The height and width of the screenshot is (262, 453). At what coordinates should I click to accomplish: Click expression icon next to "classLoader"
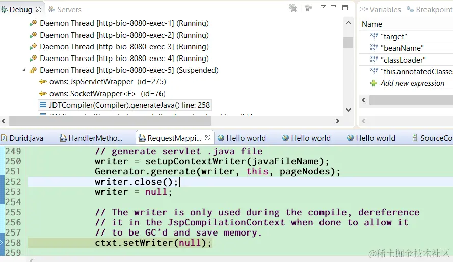pos(374,60)
